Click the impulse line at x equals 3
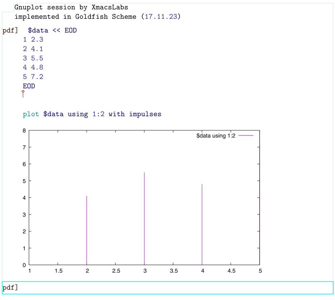 144,219
